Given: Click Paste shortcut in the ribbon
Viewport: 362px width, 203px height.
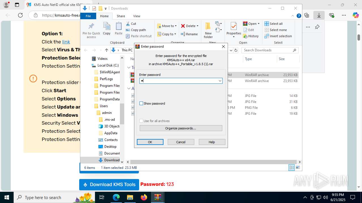Looking at the screenshot, I should click(x=139, y=36).
